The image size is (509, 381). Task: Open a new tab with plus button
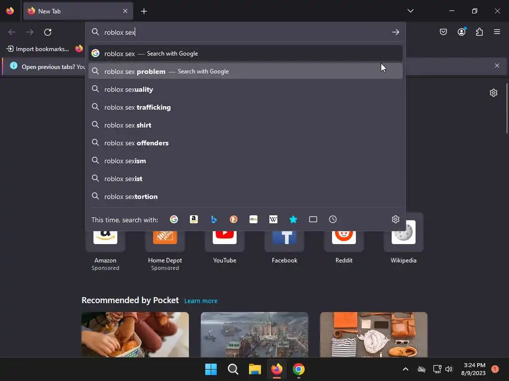point(144,11)
